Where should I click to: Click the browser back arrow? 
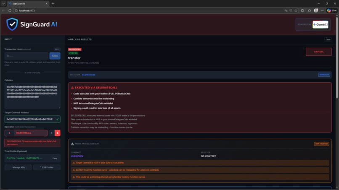pos(3,10)
